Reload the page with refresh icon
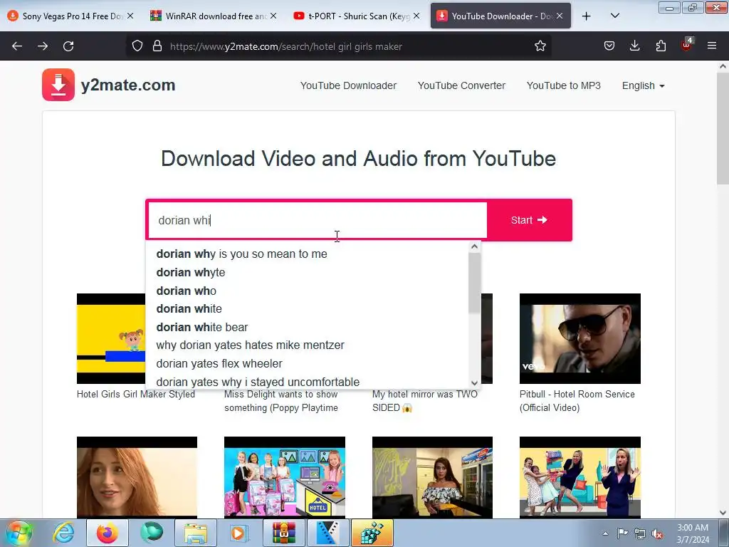 click(68, 46)
